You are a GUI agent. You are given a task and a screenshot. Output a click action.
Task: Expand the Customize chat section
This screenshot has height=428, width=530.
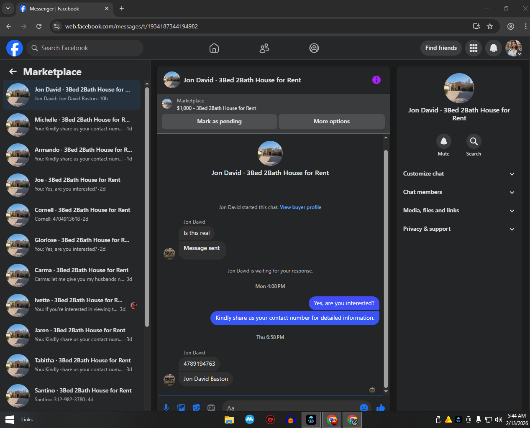point(459,173)
